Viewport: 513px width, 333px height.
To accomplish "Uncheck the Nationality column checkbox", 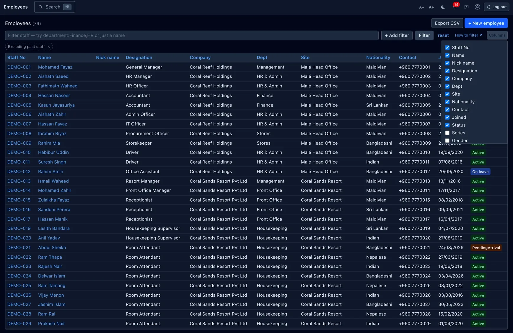I will click(x=447, y=102).
